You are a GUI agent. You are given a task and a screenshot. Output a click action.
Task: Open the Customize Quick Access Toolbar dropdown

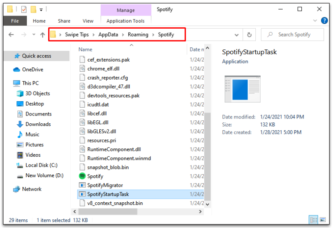pyautogui.click(x=41, y=10)
